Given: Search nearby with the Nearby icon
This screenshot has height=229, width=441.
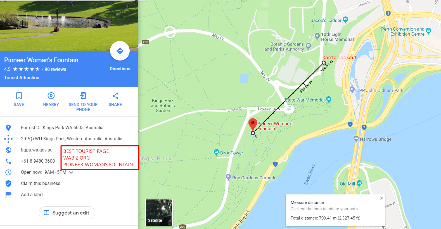Looking at the screenshot, I should pos(51,99).
